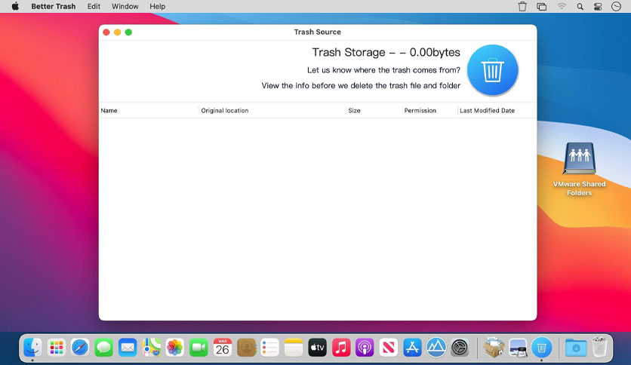This screenshot has width=631, height=365.
Task: Open Notes from the dock
Action: [x=294, y=348]
